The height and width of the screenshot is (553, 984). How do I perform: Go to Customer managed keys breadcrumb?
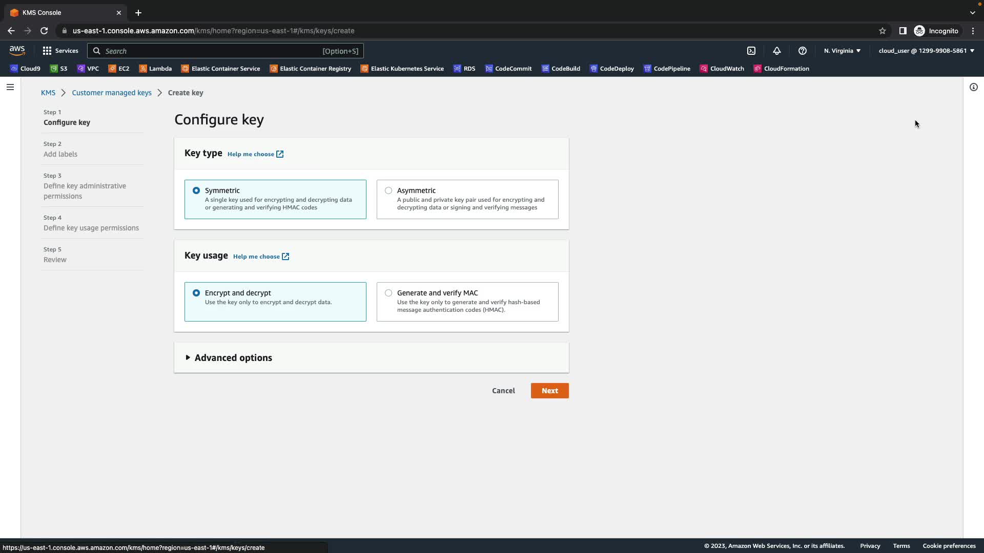pyautogui.click(x=111, y=93)
